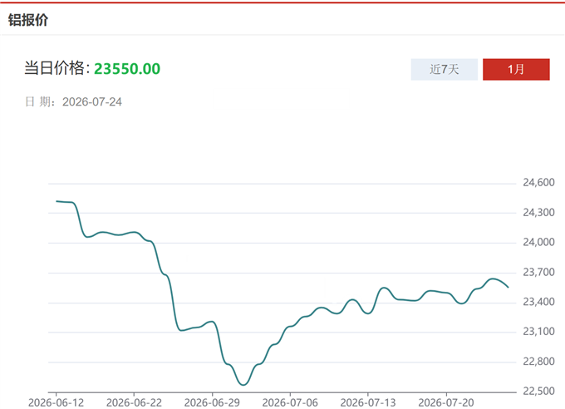Click the 2026-06-12 x-axis label

(56, 402)
